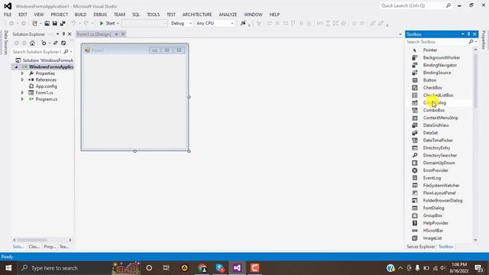Select BackgroundWorker component in Toolbox
Image resolution: width=489 pixels, height=275 pixels.
point(442,58)
